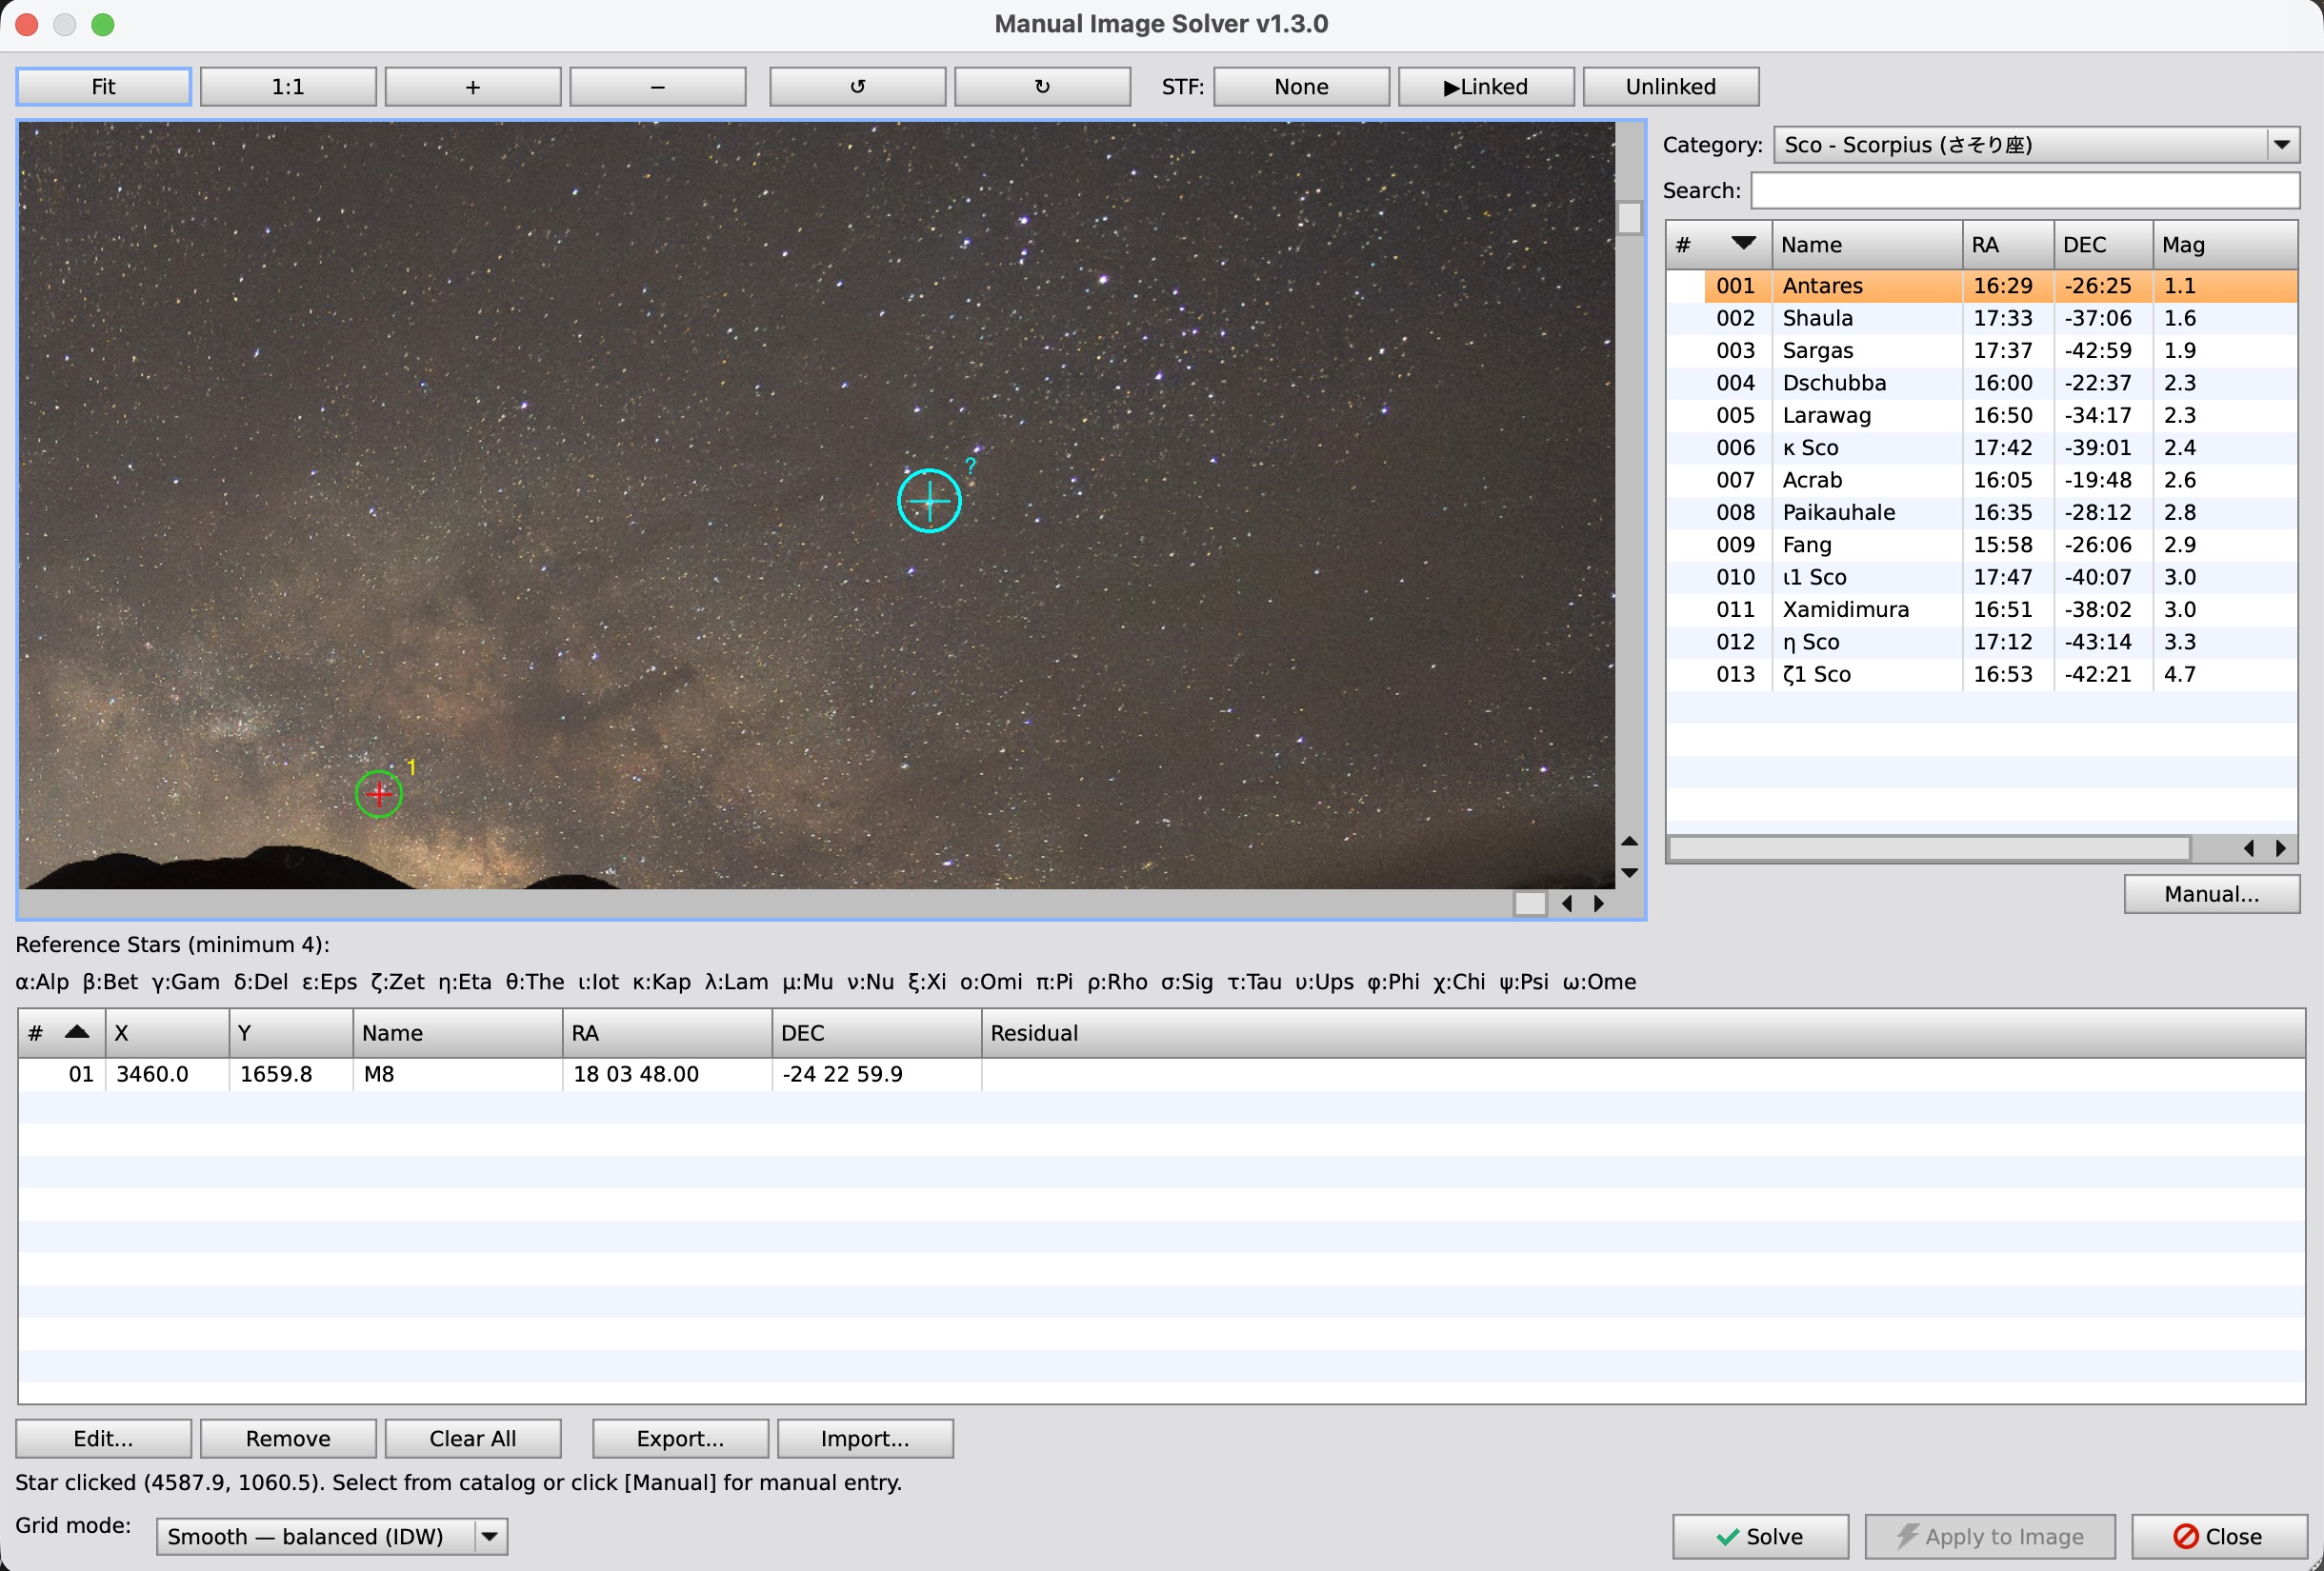Enable Linked STF stretch

click(x=1485, y=86)
